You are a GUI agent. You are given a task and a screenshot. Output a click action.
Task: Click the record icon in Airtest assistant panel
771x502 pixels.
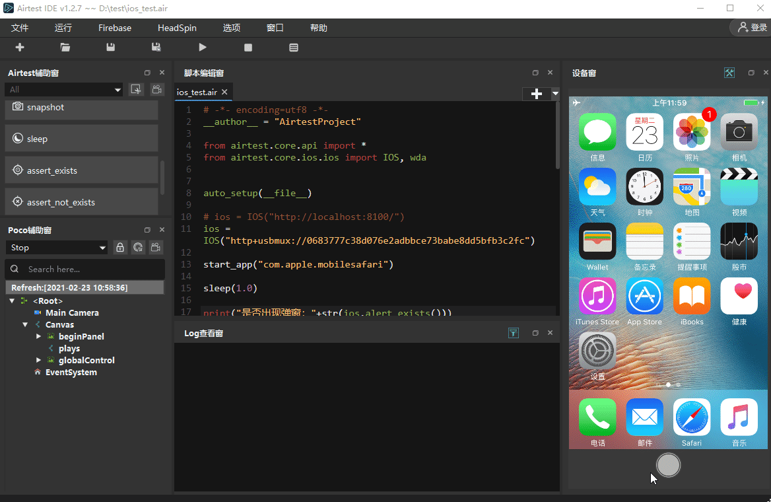coord(157,89)
